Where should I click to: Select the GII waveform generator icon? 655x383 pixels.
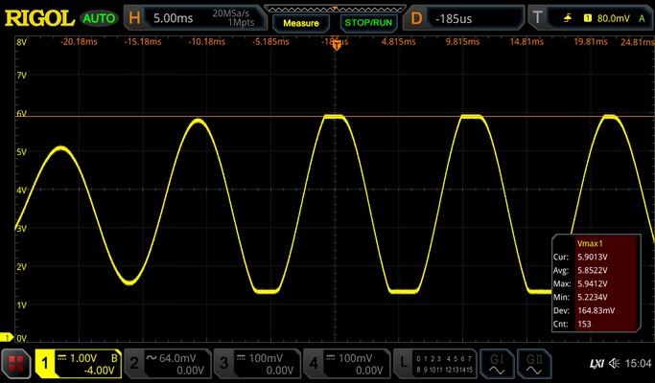pyautogui.click(x=534, y=364)
